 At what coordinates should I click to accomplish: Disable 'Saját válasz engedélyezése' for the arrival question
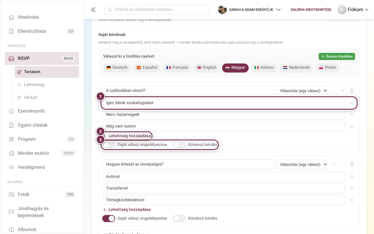point(109,218)
